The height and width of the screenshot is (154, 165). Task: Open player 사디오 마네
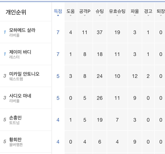[x=20, y=96]
